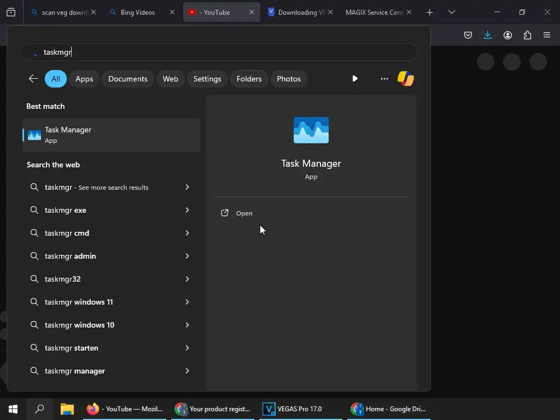Open the Firefox extensions icon
This screenshot has width=560, height=420.
[527, 35]
